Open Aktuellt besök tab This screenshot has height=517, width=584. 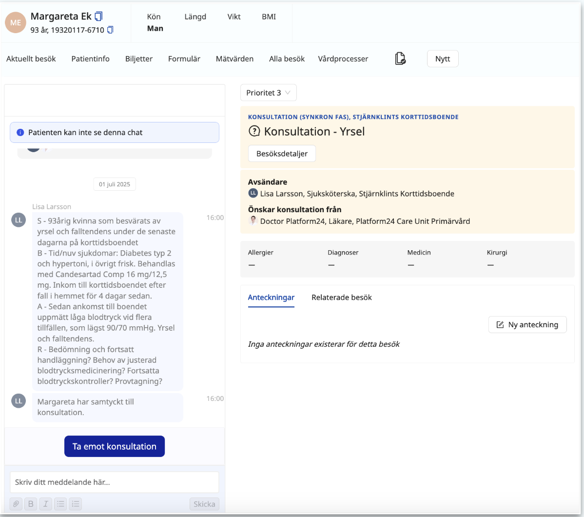[x=31, y=59]
